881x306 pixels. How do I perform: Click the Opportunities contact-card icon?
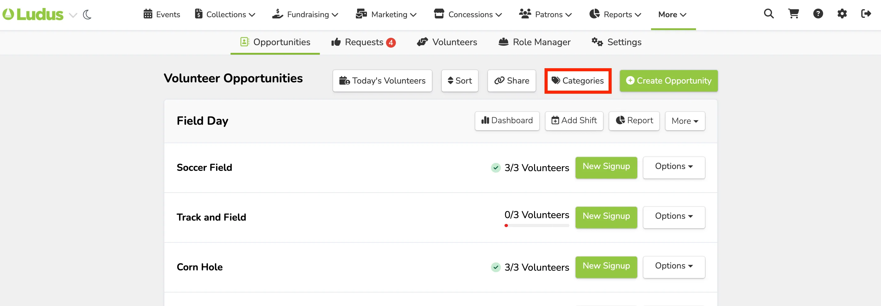pyautogui.click(x=244, y=42)
